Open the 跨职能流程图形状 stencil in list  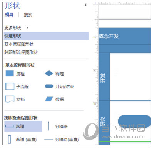pyautogui.click(x=21, y=52)
